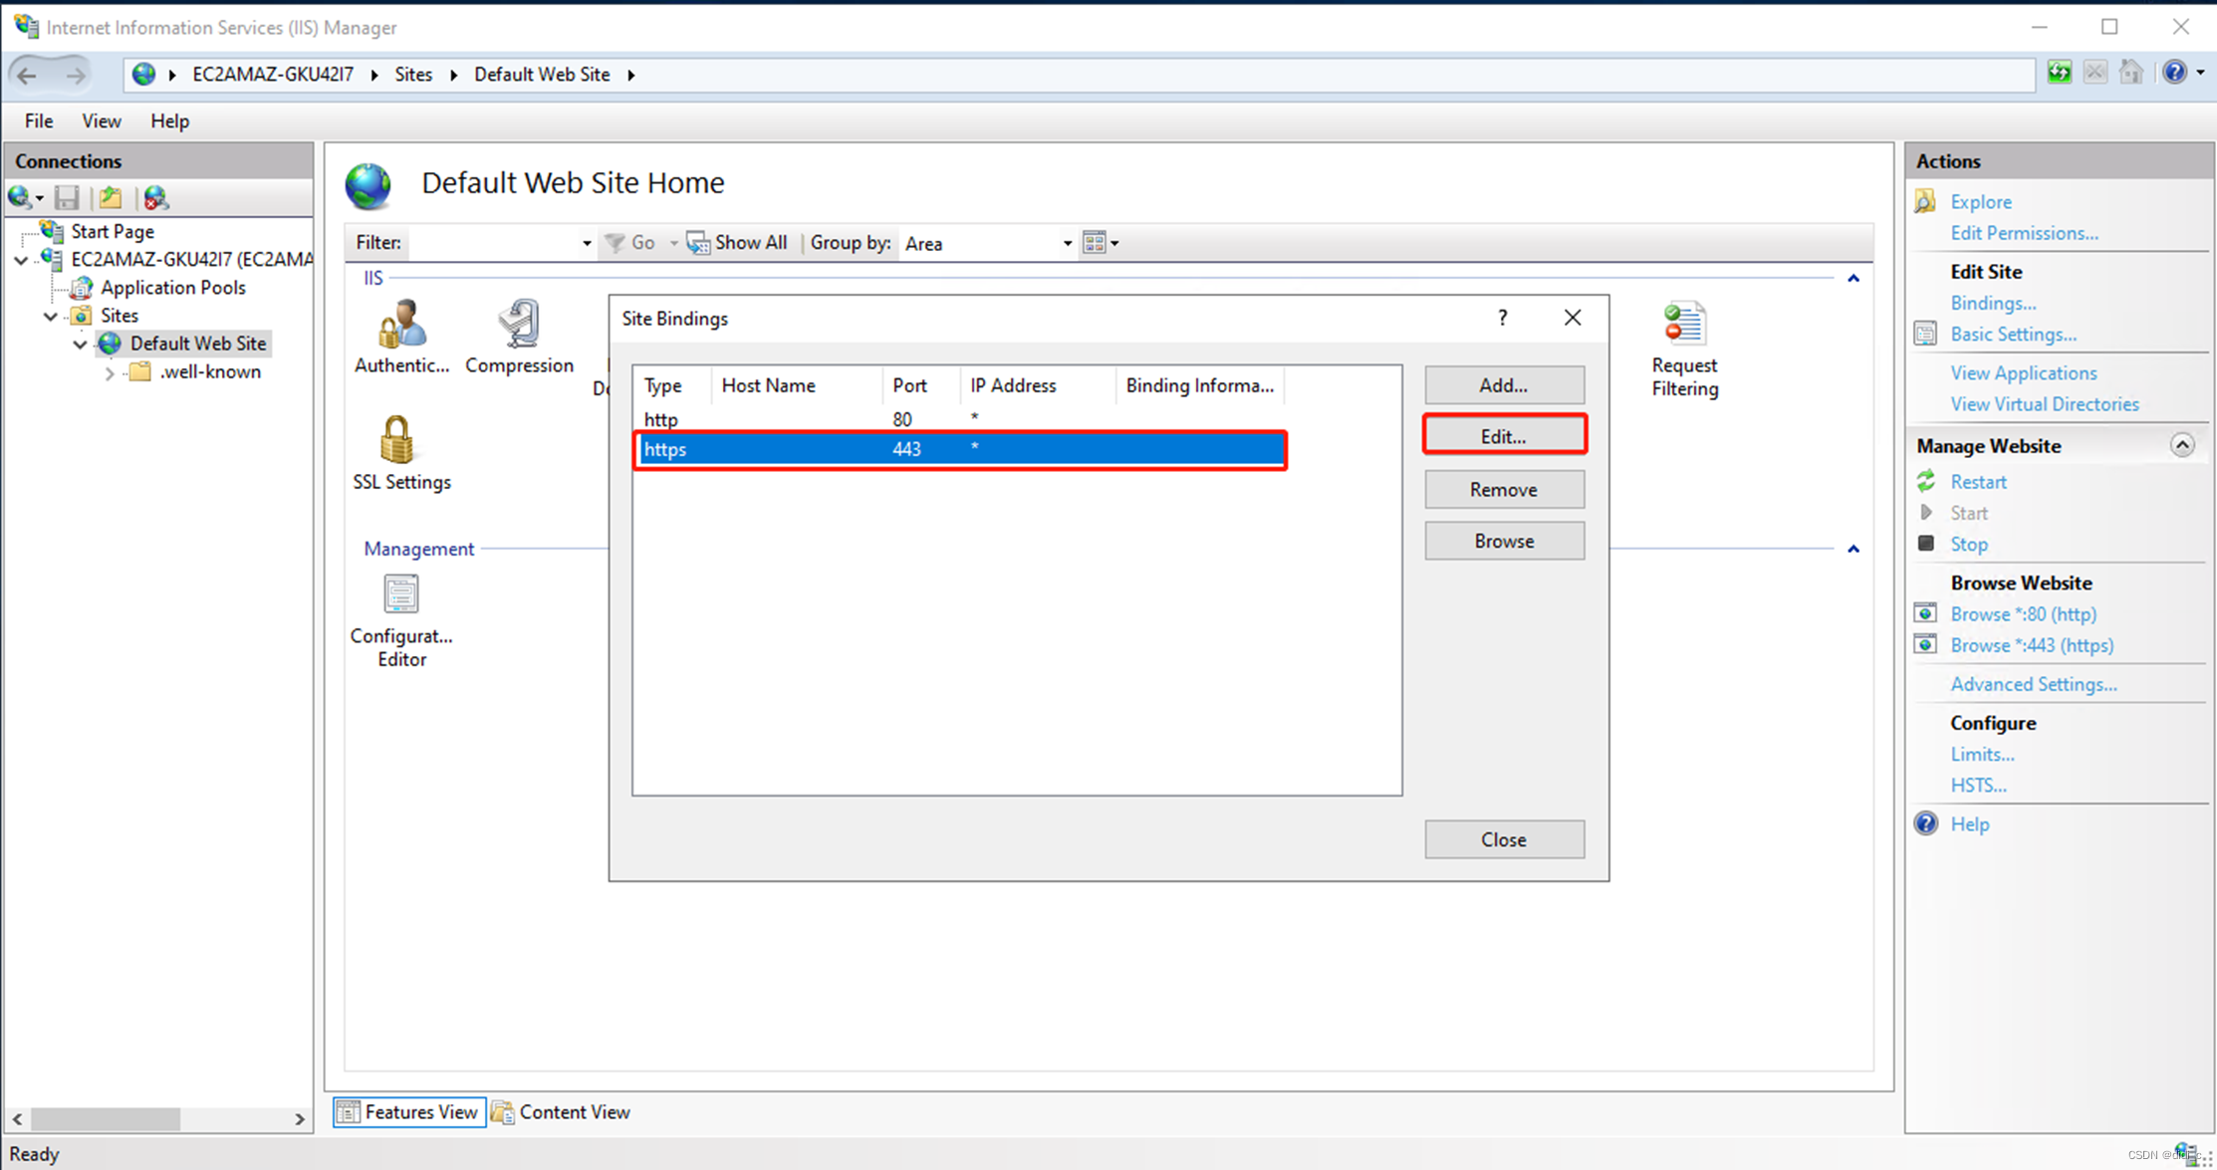Viewport: 2217px width, 1170px height.
Task: Expand the .well-known folder node
Action: (110, 372)
